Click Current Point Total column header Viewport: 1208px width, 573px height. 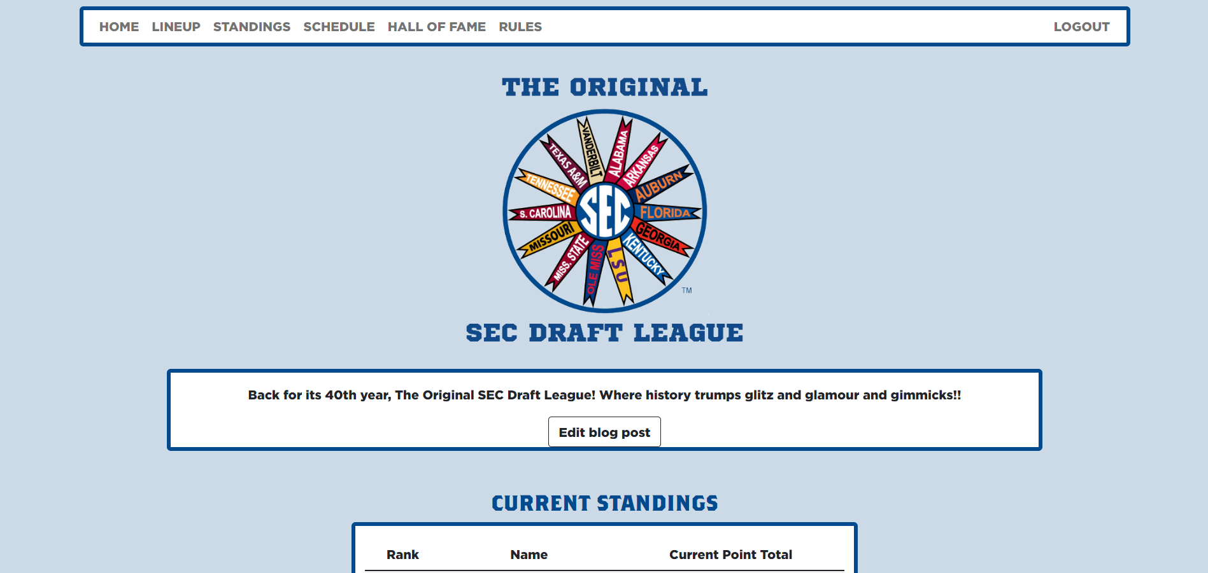coord(730,555)
